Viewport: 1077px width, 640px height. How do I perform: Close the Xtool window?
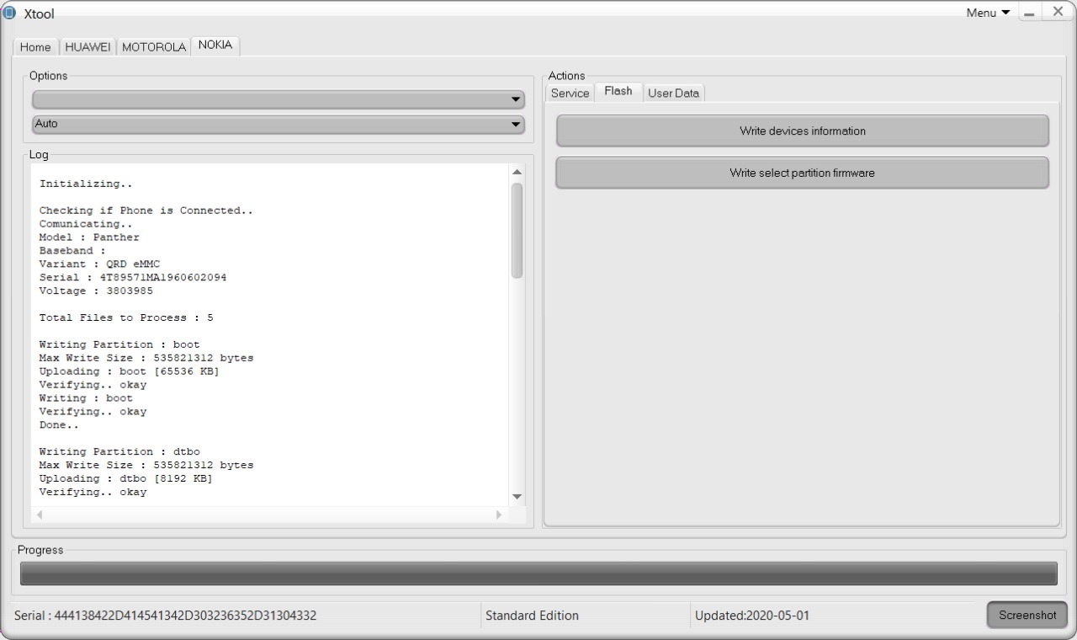click(1058, 12)
